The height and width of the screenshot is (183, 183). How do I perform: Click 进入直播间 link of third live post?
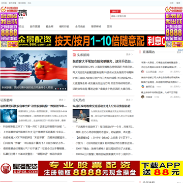tap(176, 97)
